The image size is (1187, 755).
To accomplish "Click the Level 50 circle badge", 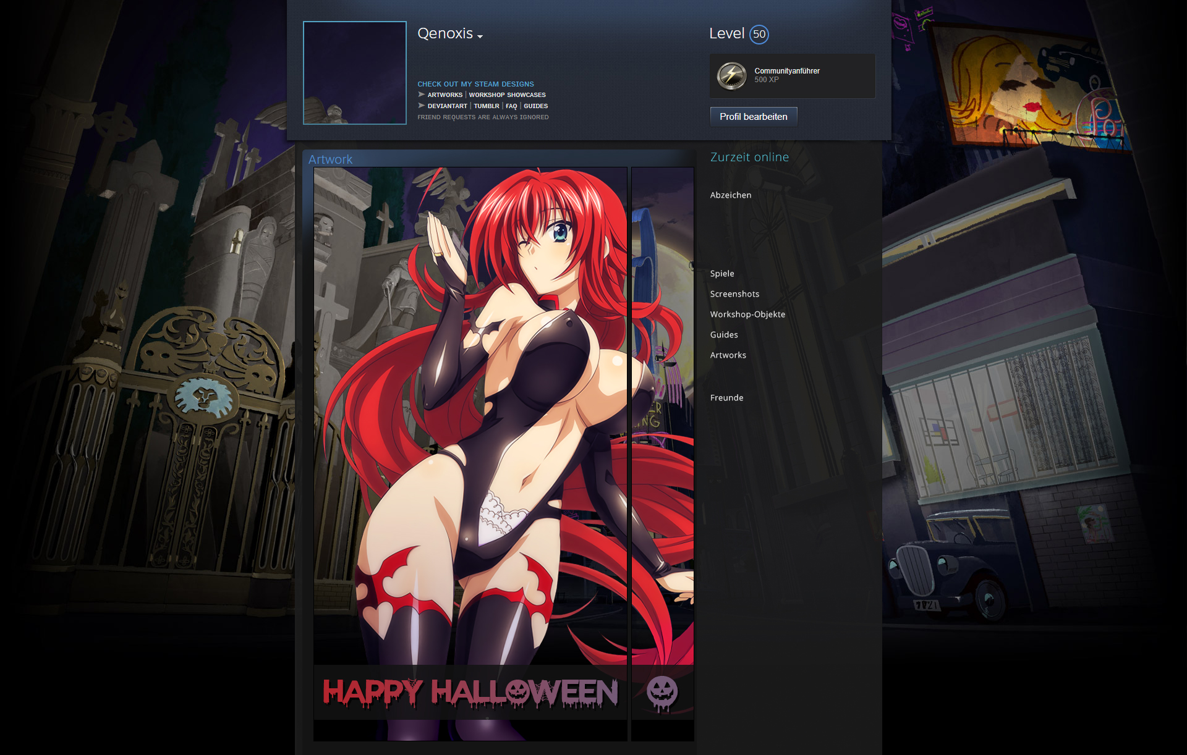I will (759, 35).
